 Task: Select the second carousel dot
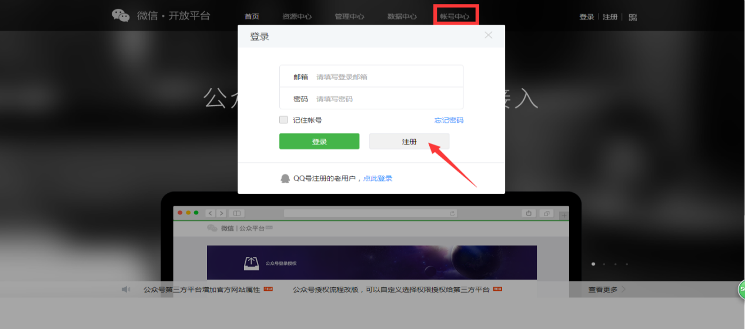coord(604,264)
